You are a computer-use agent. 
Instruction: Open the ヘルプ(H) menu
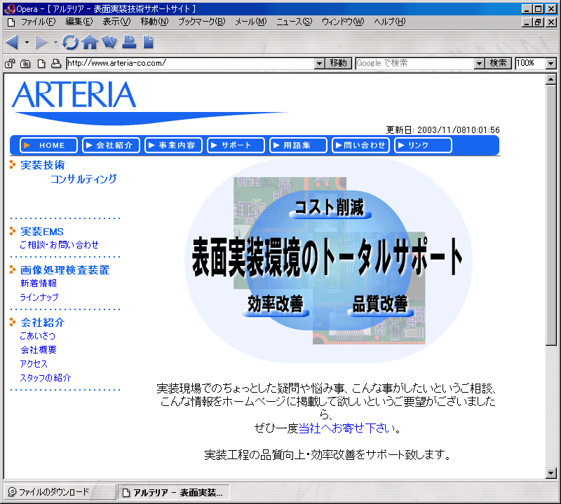pyautogui.click(x=390, y=22)
